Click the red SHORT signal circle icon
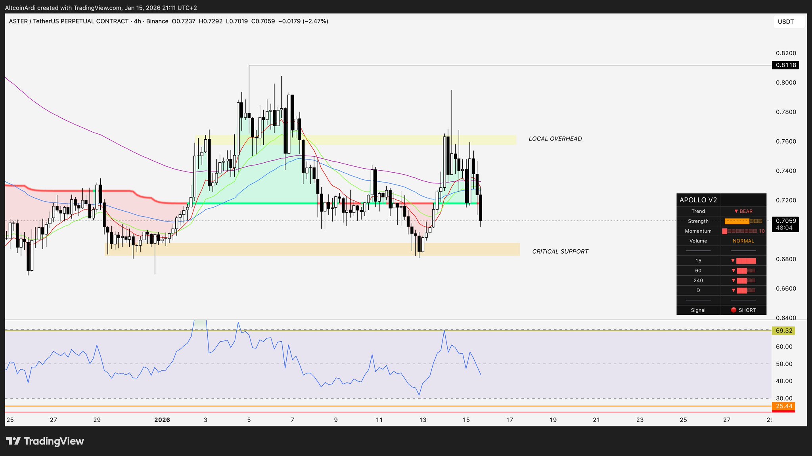The width and height of the screenshot is (812, 456). (733, 310)
